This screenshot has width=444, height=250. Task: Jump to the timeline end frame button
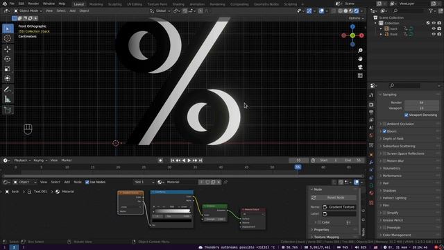200,160
